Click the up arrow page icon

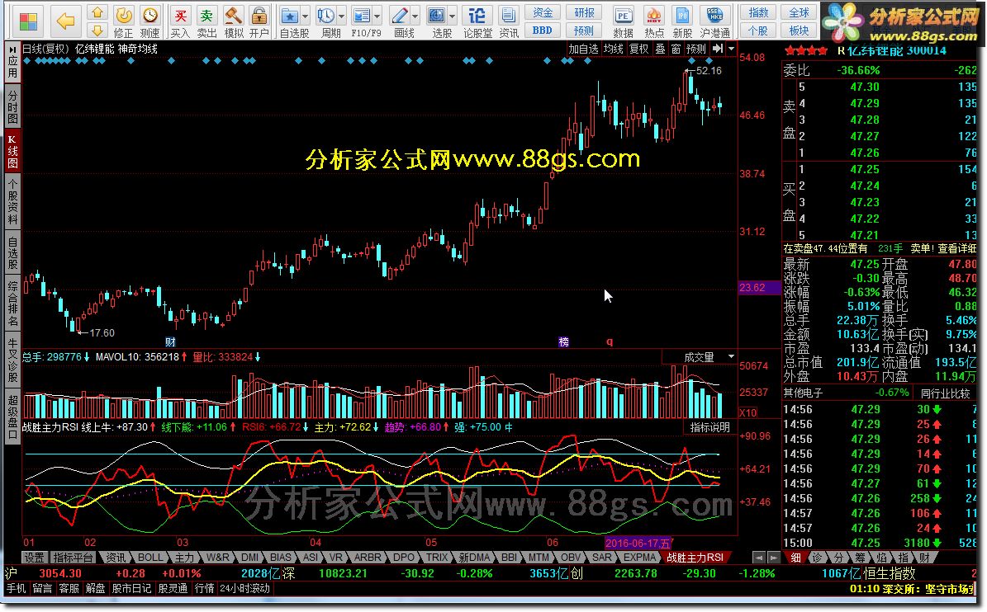coord(97,12)
